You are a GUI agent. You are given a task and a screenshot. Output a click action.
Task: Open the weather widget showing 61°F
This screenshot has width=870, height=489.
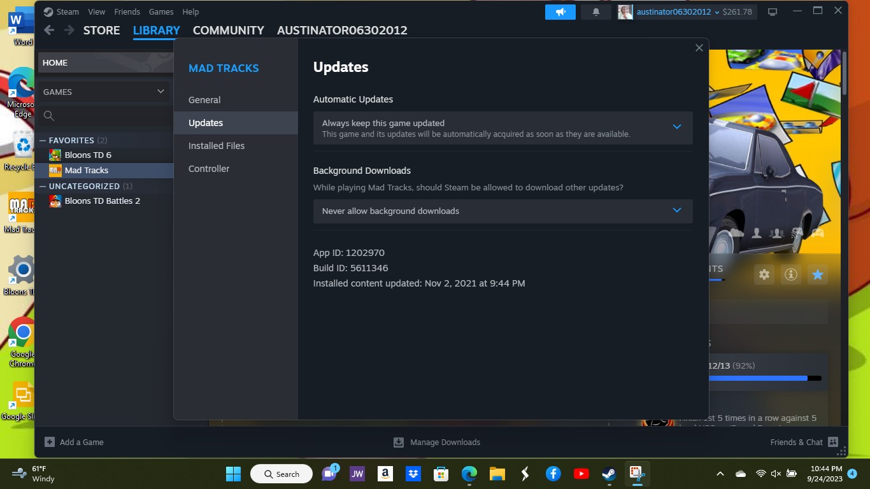click(33, 474)
